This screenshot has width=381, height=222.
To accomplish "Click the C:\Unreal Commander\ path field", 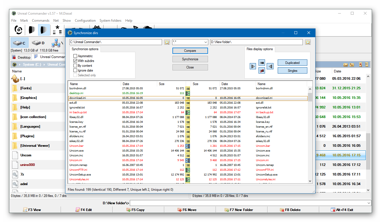I will point(116,42).
